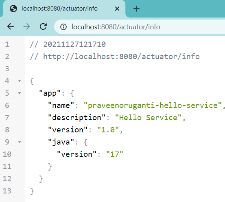Click the "version" key on line 10
Viewport: 225px width, 202px height.
[x=76, y=154]
